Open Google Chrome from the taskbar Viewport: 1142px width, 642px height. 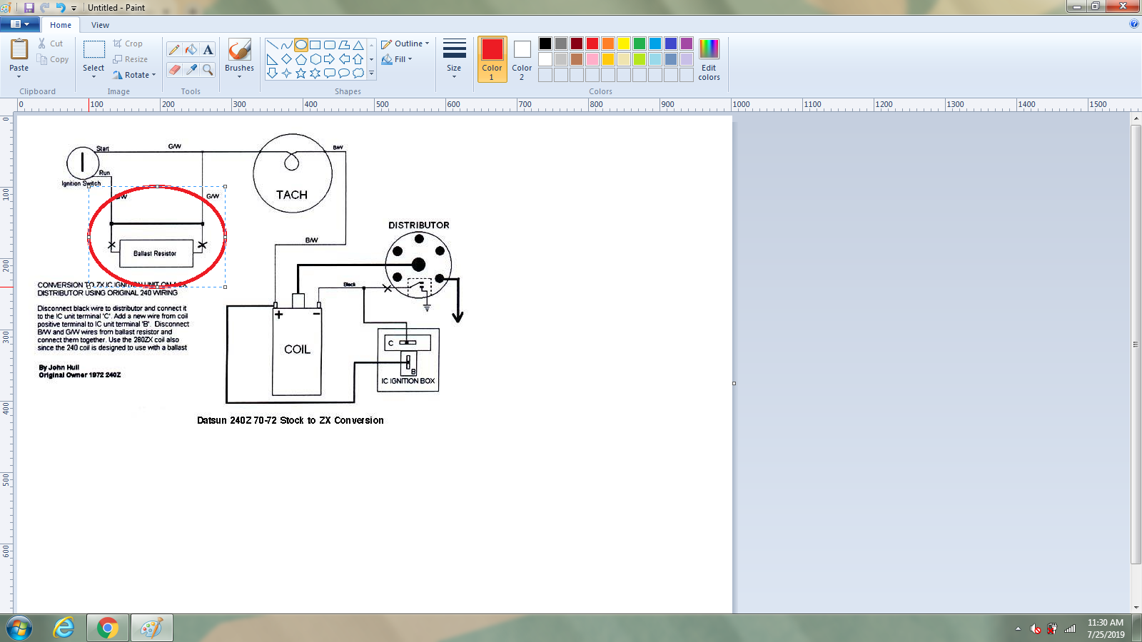point(108,628)
